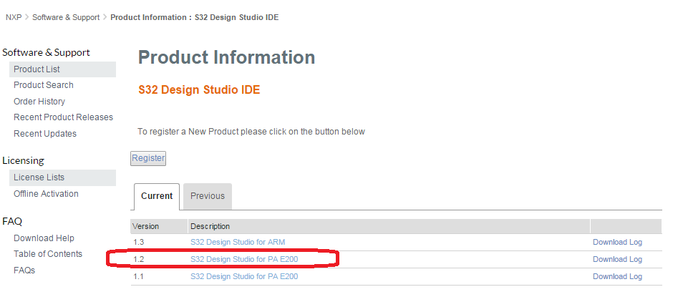673x302 pixels.
Task: Open Table of Contents link
Action: coord(48,254)
